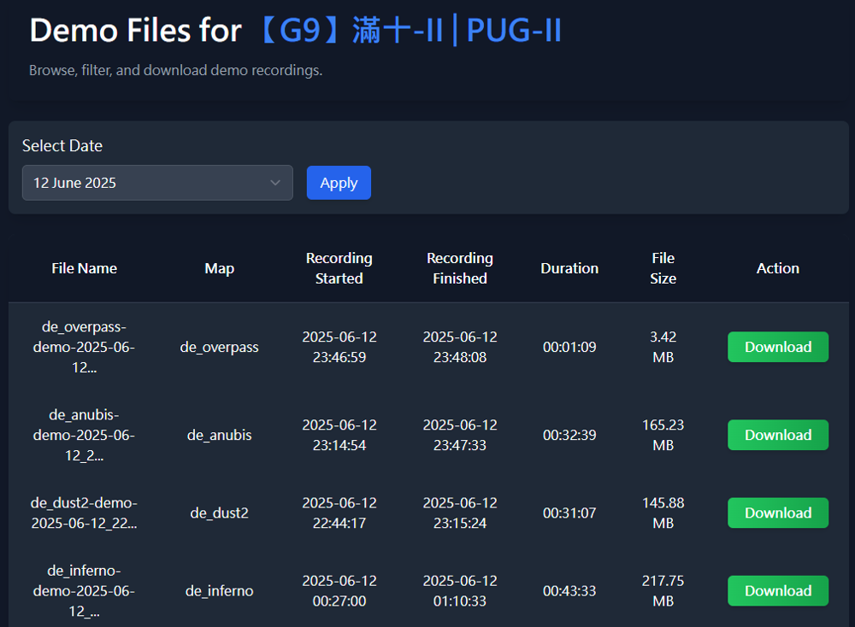The width and height of the screenshot is (855, 627).
Task: Click the duration value 00:31:07
Action: (x=569, y=513)
